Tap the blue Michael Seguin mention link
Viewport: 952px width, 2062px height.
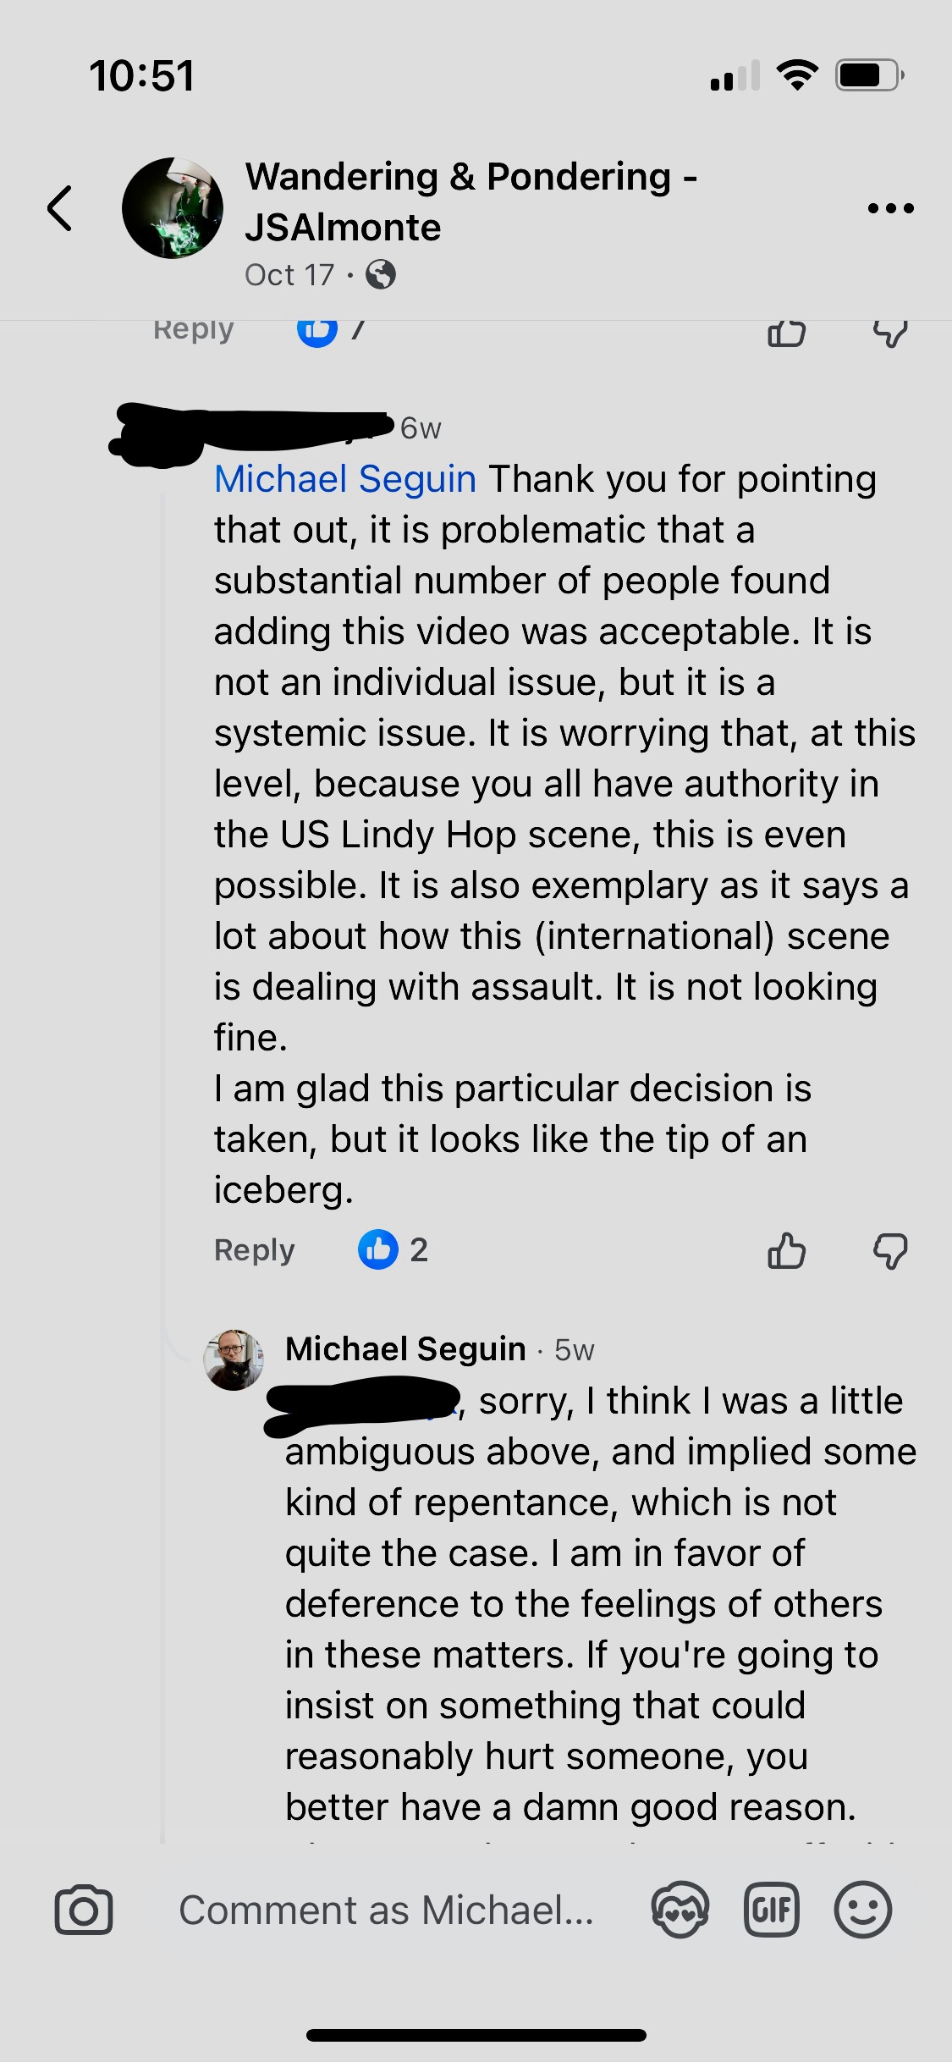[345, 479]
